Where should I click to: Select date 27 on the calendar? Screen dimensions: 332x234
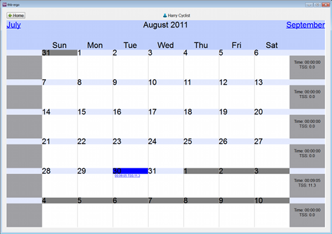(x=272, y=142)
